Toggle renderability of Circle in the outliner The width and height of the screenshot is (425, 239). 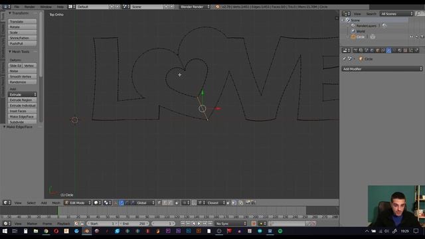(x=422, y=37)
